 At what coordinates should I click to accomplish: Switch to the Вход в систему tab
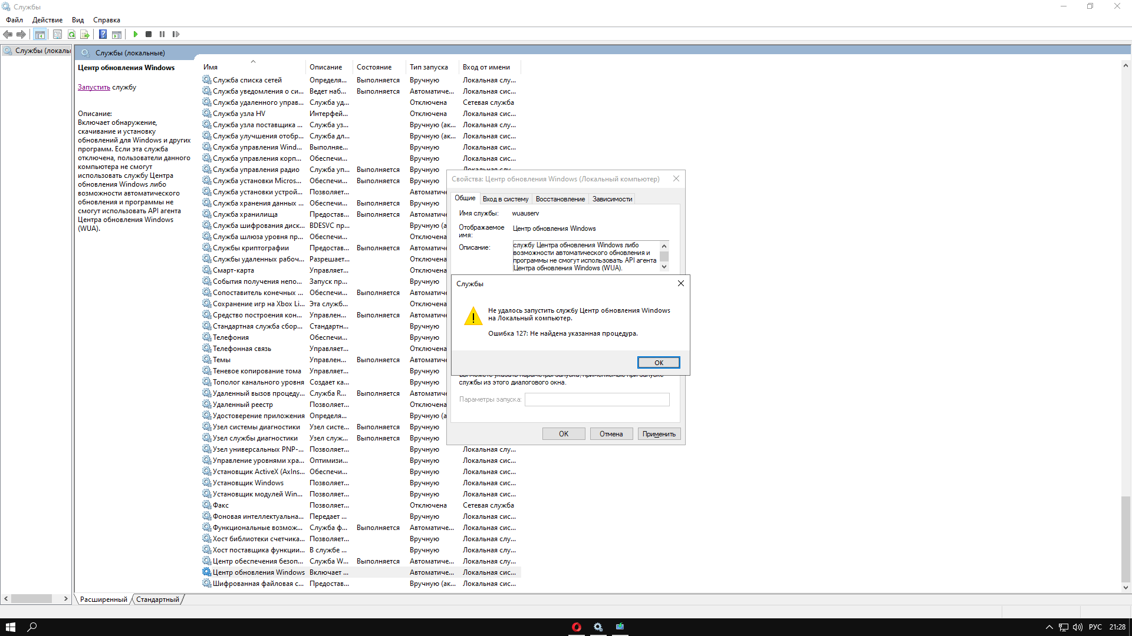[505, 199]
